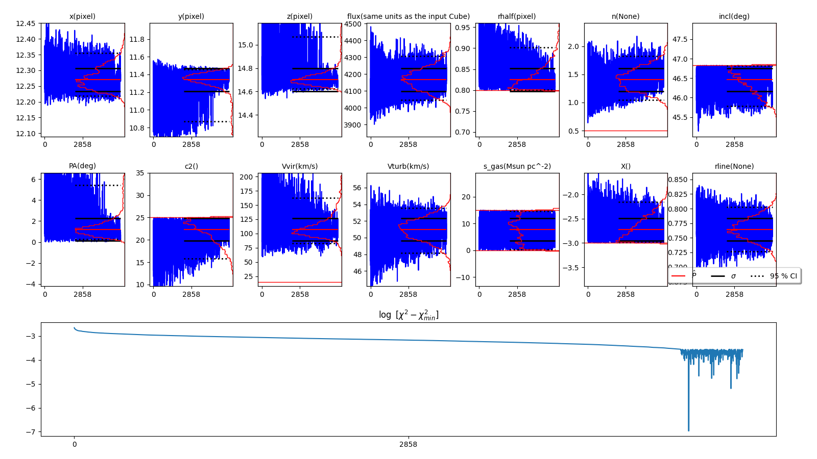Image resolution: width=817 pixels, height=459 pixels.
Task: Select the rhalf(pixel) subplot title
Action: point(517,16)
